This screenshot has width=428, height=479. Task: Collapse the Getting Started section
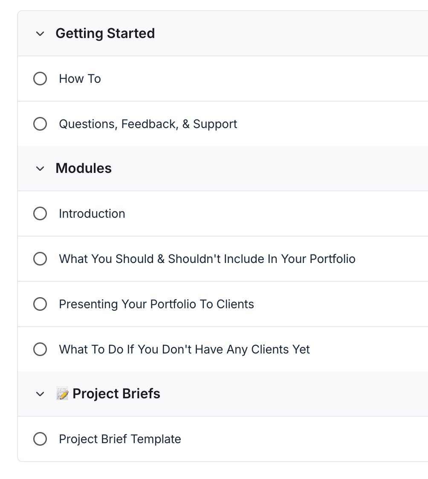click(40, 33)
